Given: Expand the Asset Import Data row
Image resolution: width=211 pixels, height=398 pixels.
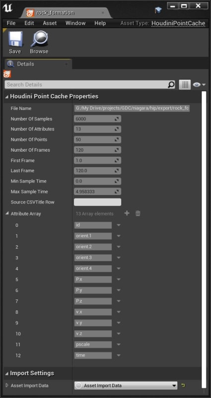Looking at the screenshot, I should pos(7,386).
